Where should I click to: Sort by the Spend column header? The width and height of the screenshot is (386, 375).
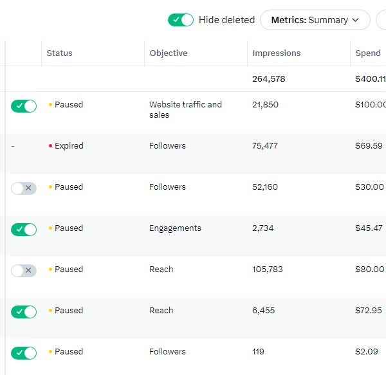368,53
